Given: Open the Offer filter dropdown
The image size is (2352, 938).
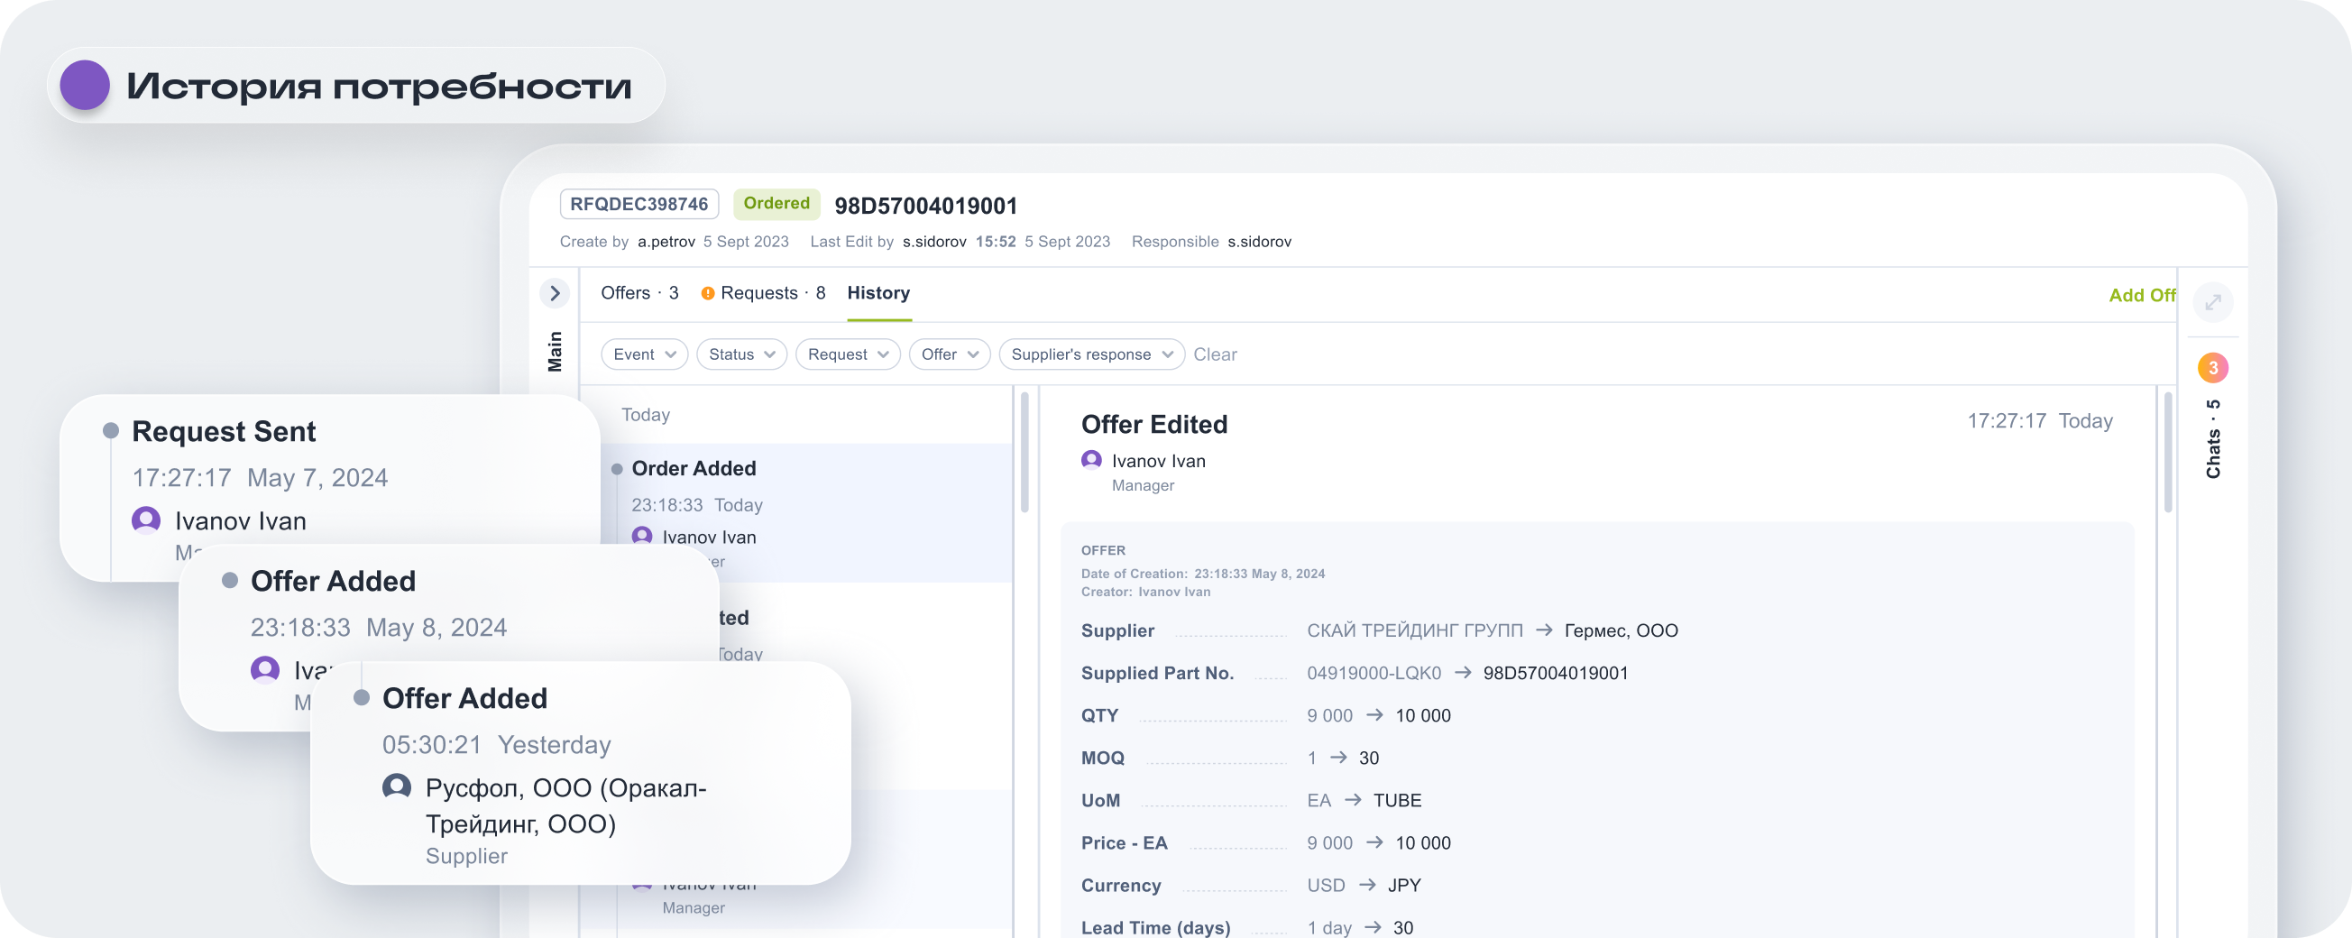Looking at the screenshot, I should pos(949,354).
